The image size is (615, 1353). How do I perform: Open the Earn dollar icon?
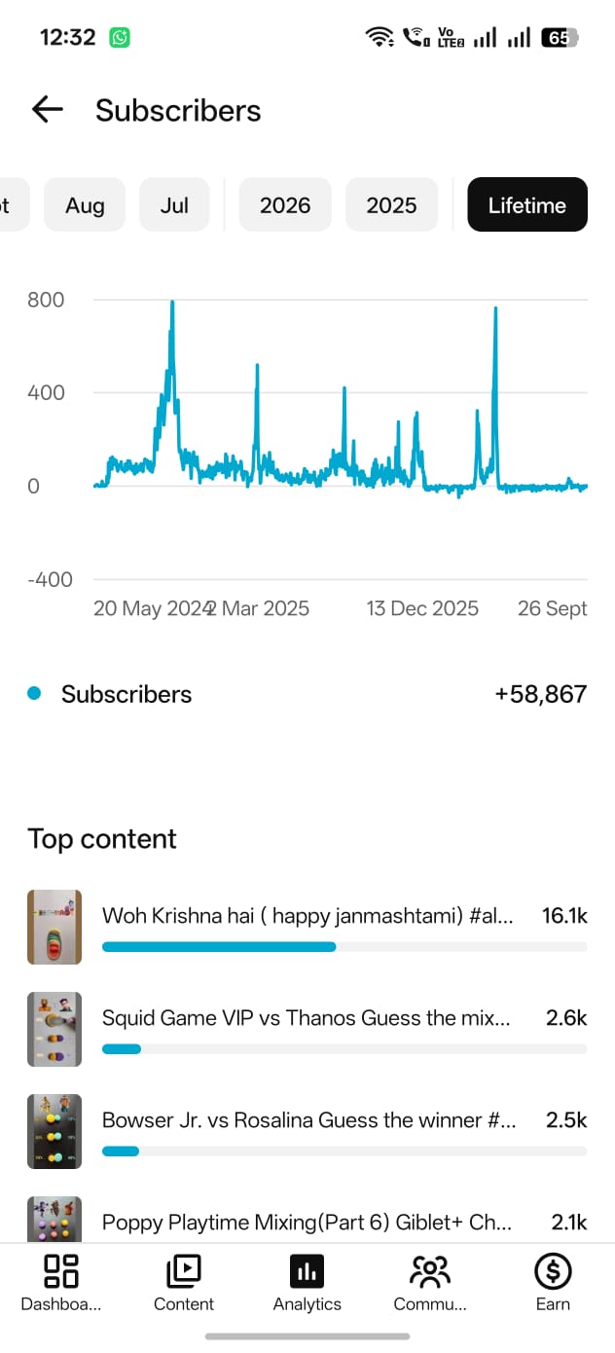[553, 1271]
